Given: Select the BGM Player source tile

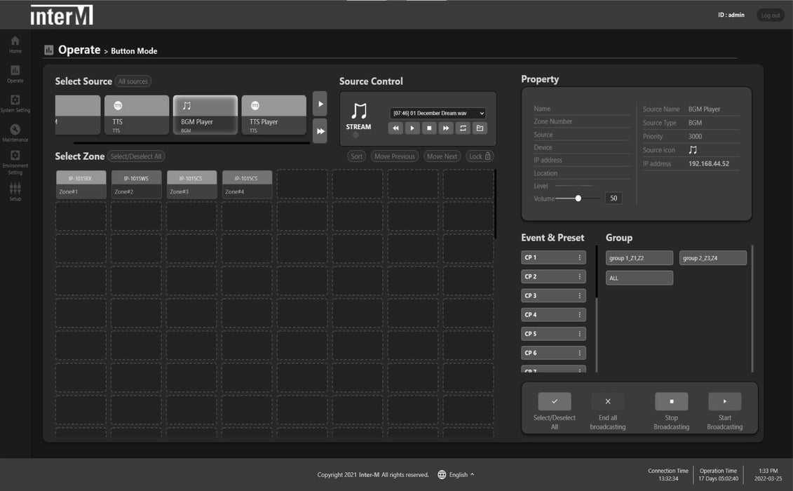Looking at the screenshot, I should tap(205, 115).
